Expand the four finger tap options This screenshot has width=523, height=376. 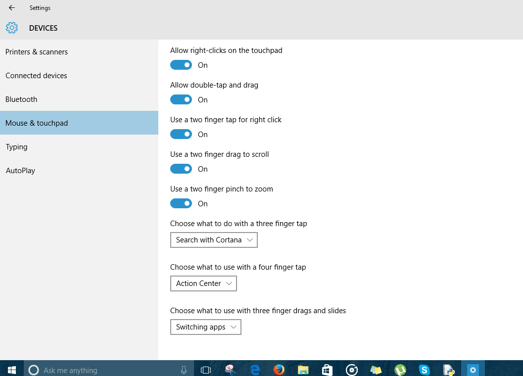(x=203, y=283)
